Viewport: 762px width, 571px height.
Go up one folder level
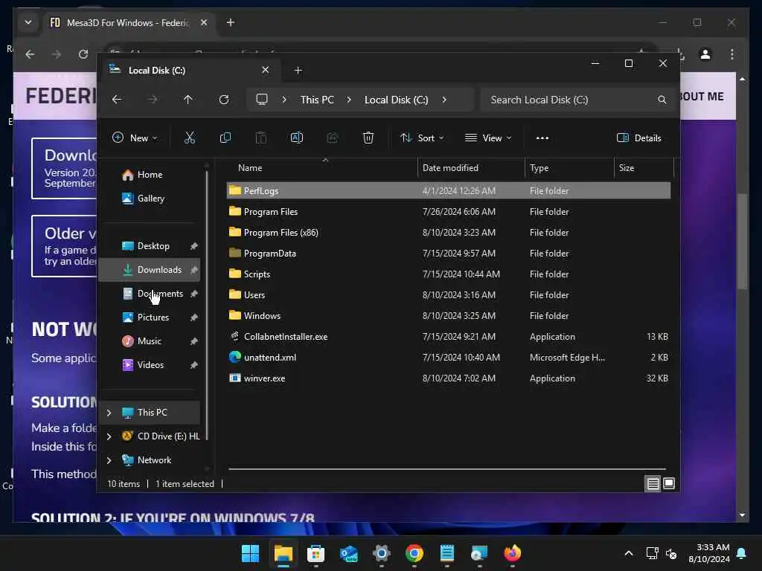click(x=188, y=100)
